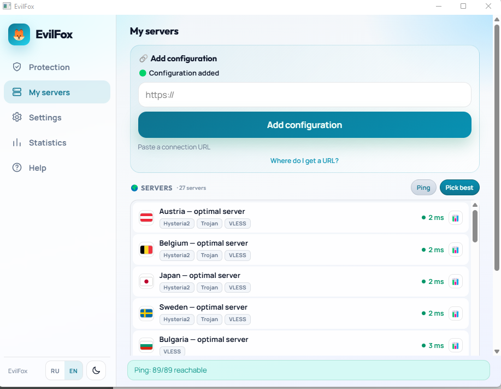The image size is (501, 389).
Task: Open the Statistics page
Action: coord(57,143)
